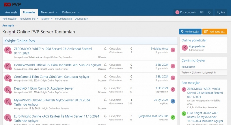The width and height of the screenshot is (231, 125).
Task: Open the DeathKO 5. Academy Server thread
Action: [44, 88]
